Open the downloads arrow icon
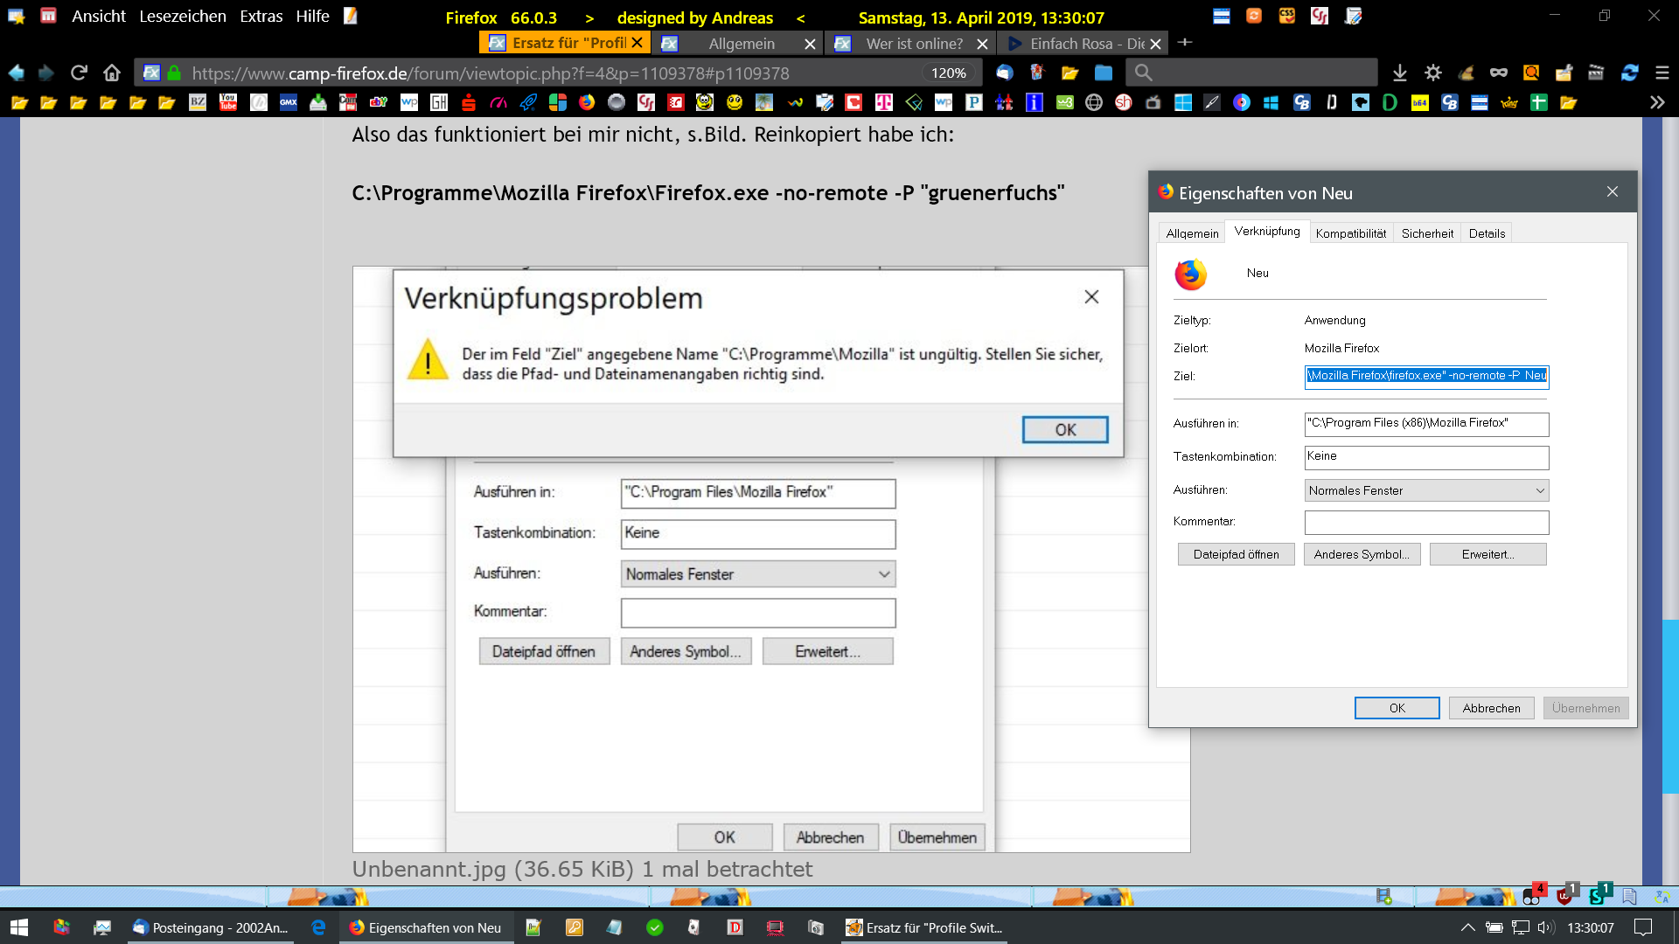The width and height of the screenshot is (1679, 944). click(1400, 73)
